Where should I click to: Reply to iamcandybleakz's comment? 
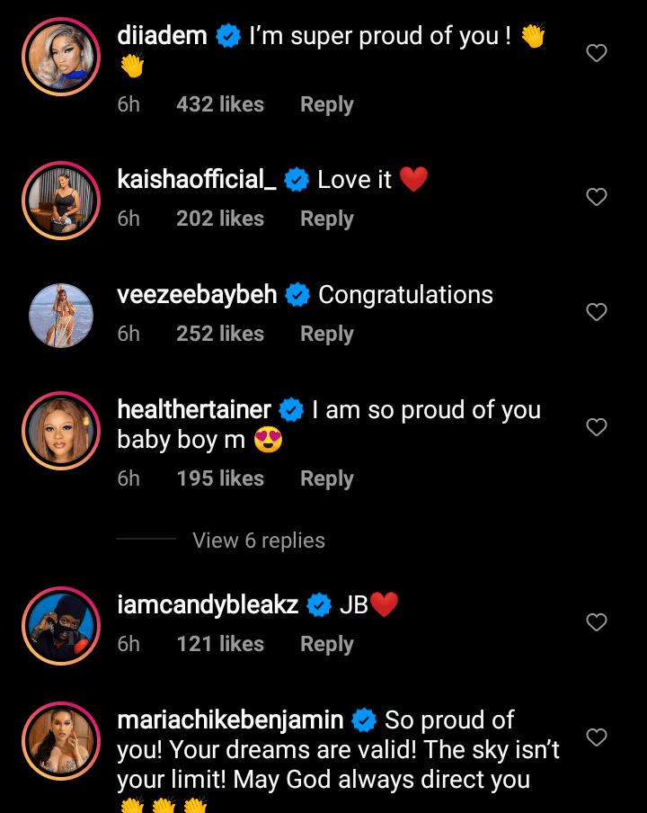[326, 644]
